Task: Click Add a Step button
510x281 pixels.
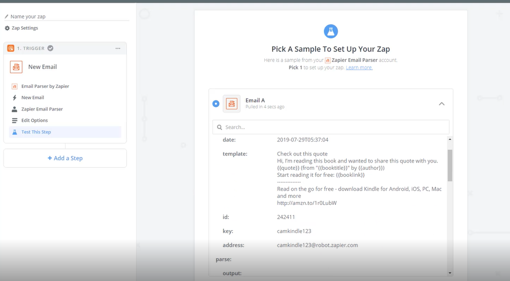Action: pos(65,158)
